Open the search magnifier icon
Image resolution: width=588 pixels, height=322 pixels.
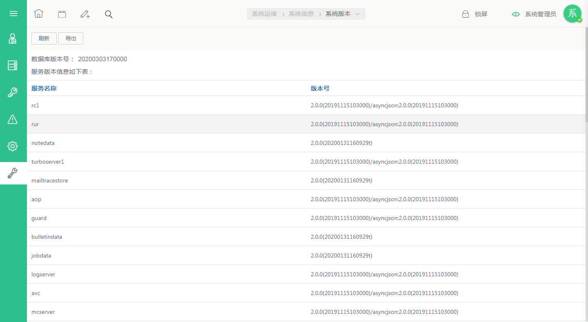109,14
